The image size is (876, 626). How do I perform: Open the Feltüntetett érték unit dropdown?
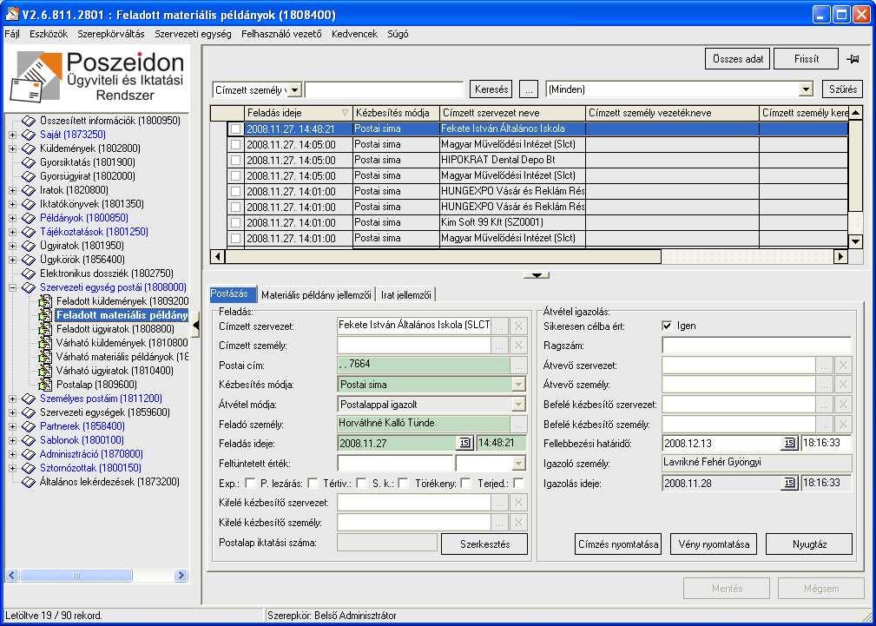518,464
